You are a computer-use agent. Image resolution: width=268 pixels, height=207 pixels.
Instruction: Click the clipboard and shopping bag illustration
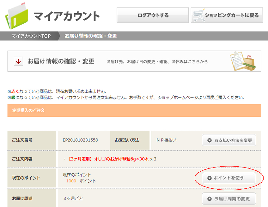click(x=243, y=61)
